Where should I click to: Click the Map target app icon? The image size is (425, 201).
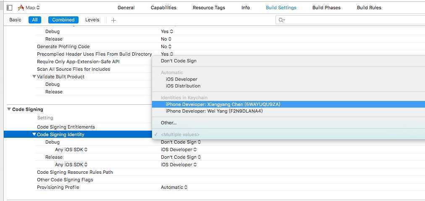coord(21,8)
